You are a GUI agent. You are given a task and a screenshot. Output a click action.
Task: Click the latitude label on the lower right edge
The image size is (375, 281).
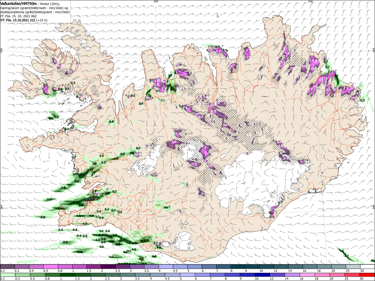374,207
